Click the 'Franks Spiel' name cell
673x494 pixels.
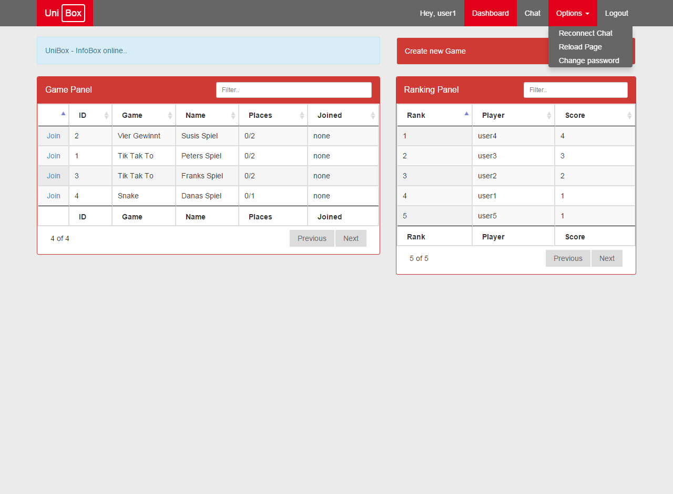[207, 176]
